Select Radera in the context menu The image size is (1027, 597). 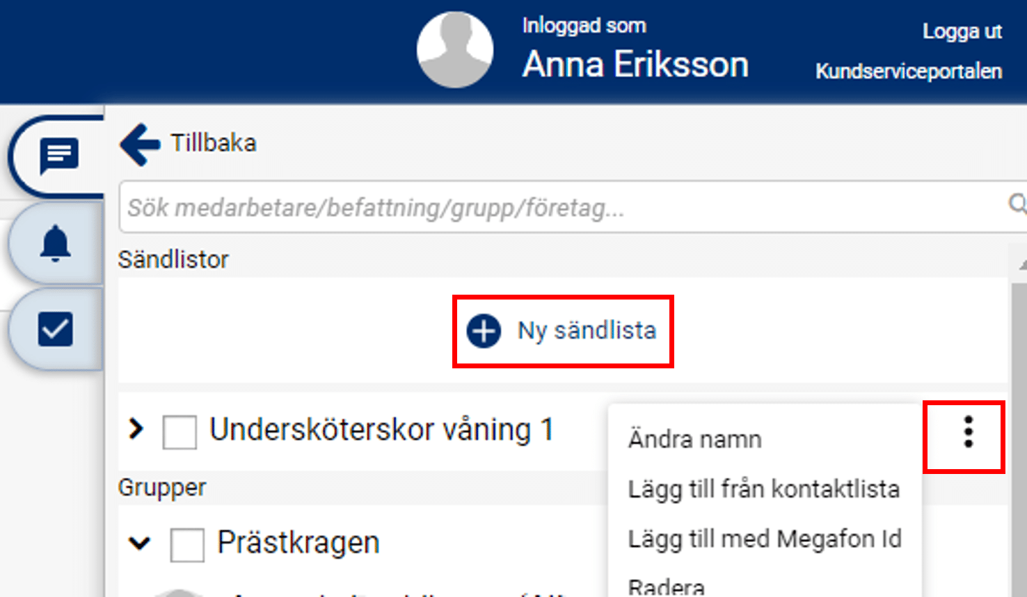click(666, 587)
